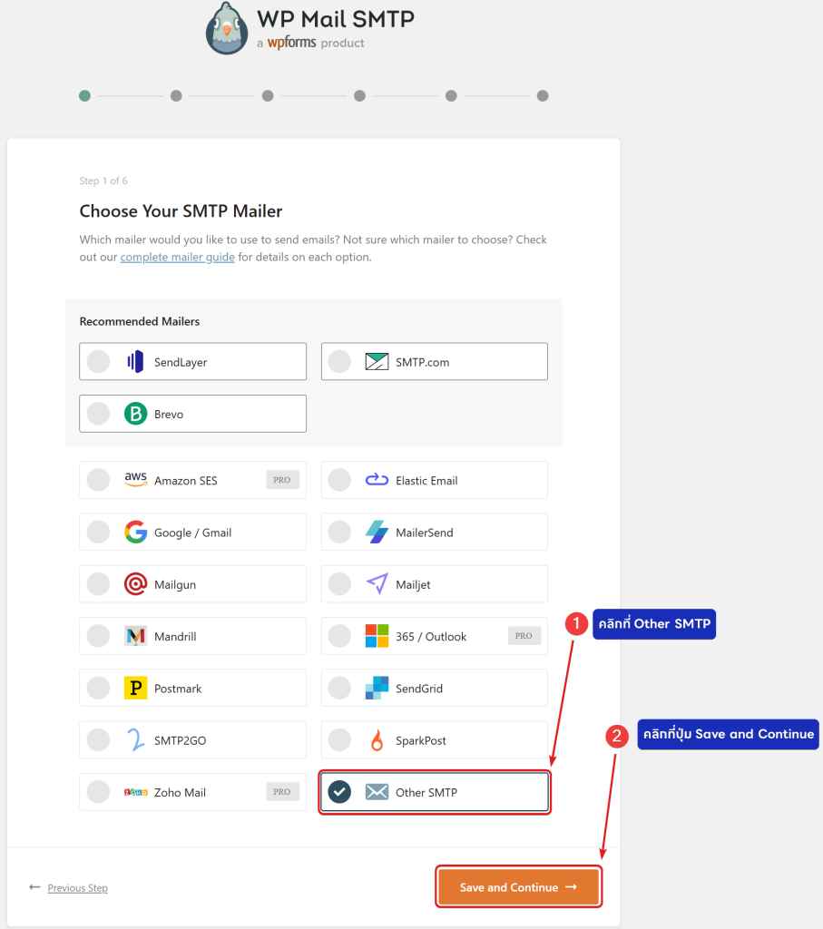Screen dimensions: 823x929
Task: Click the 365 / Outlook Microsoft logo
Action: (377, 636)
